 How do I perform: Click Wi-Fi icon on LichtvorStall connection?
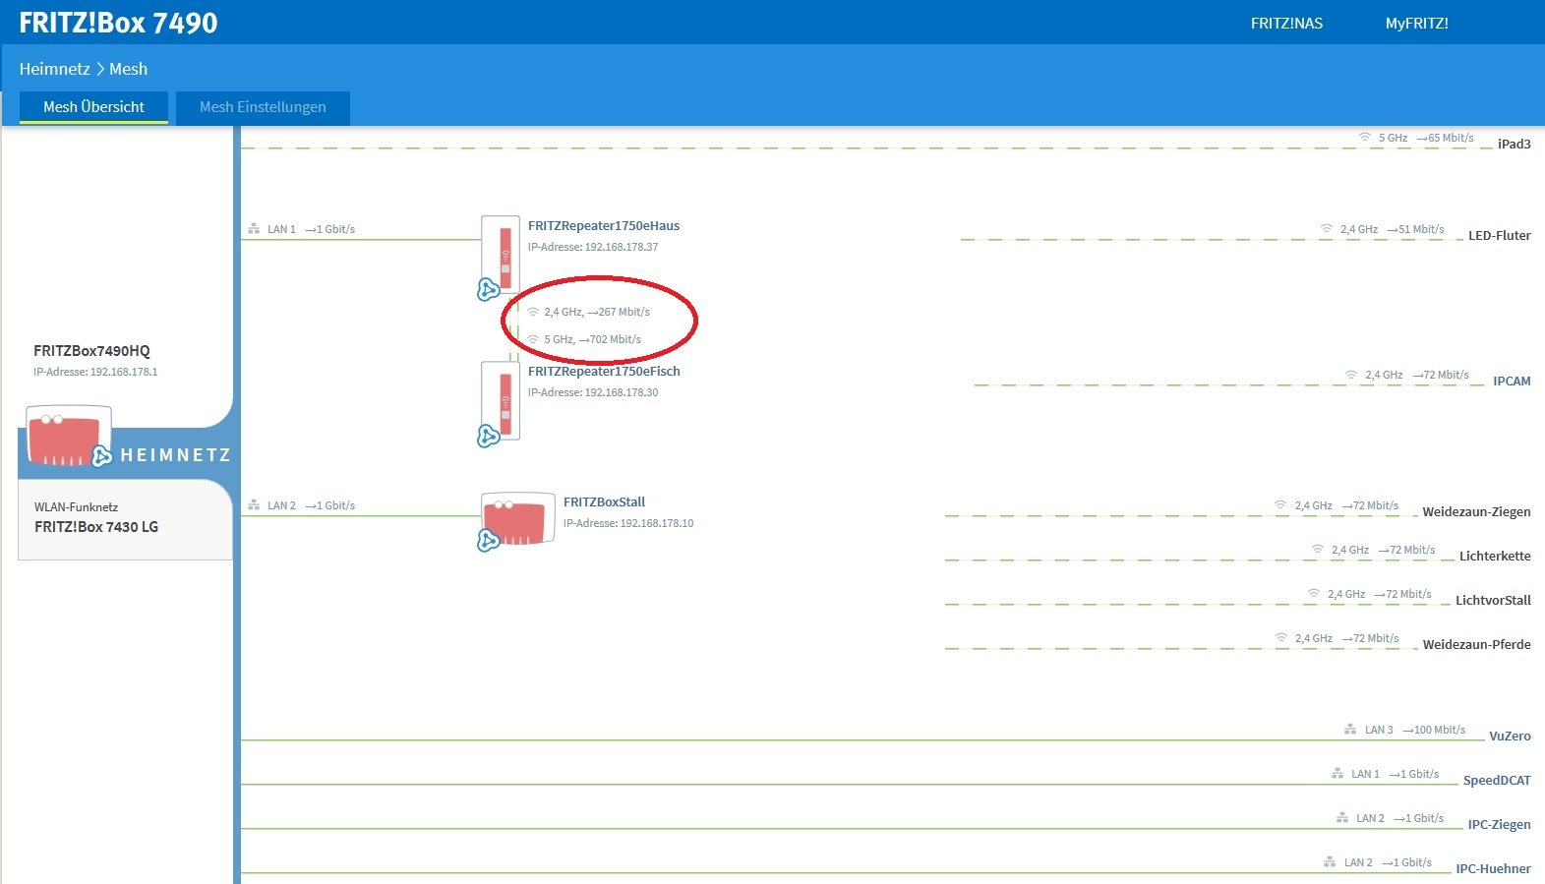1314,594
